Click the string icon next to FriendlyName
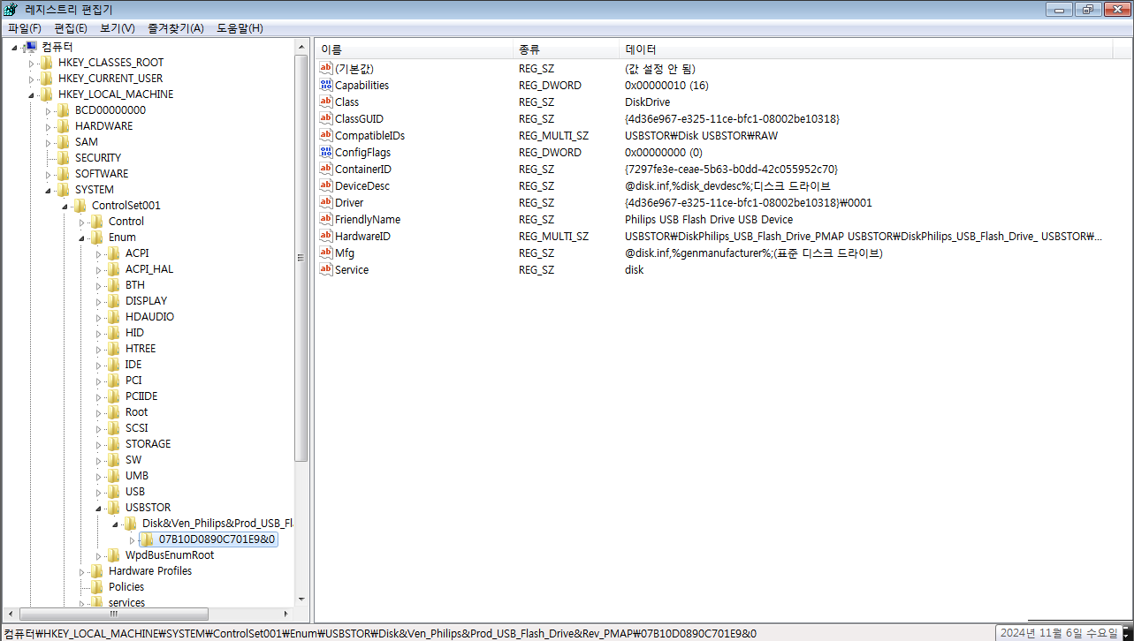Screen dimensions: 1134x641 (x=326, y=220)
